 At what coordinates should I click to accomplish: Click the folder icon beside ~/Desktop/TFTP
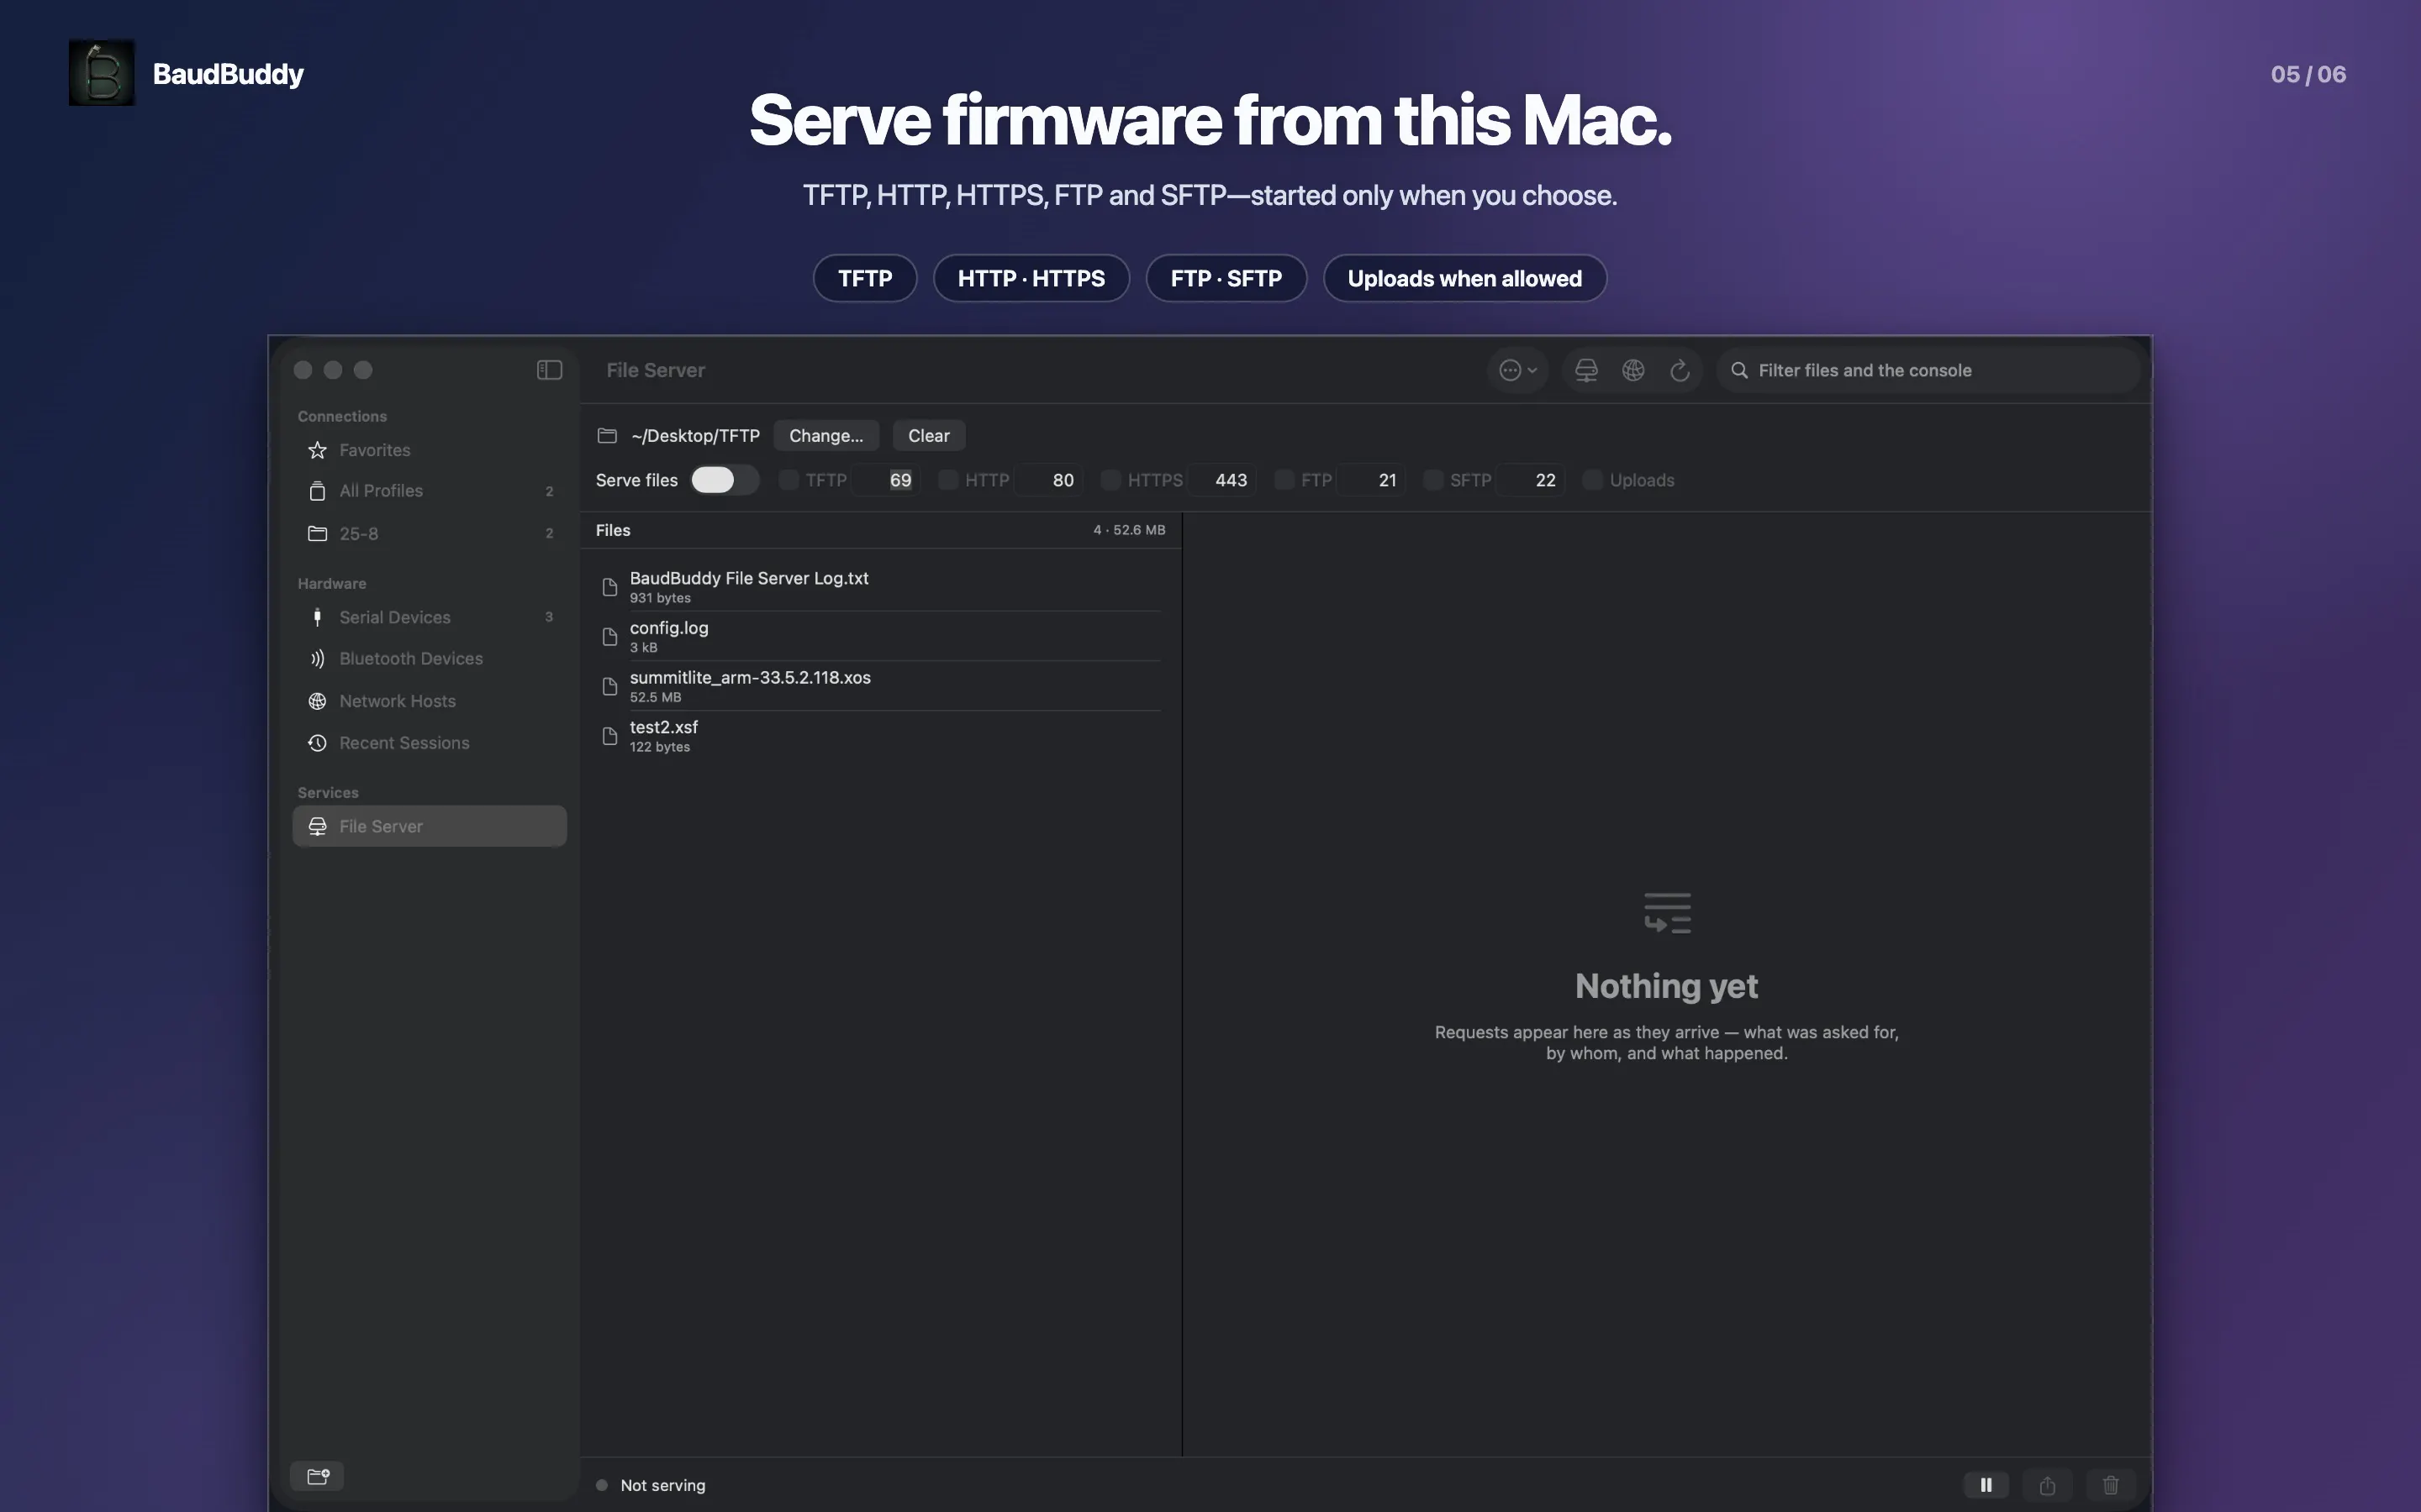click(606, 435)
